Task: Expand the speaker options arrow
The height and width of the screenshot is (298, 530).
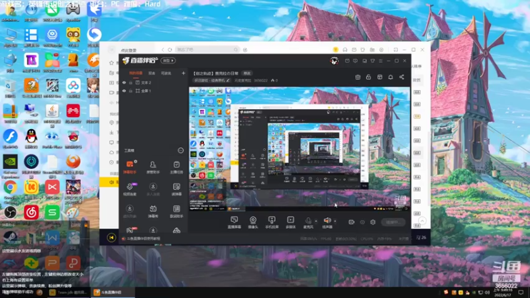Action: (335, 221)
